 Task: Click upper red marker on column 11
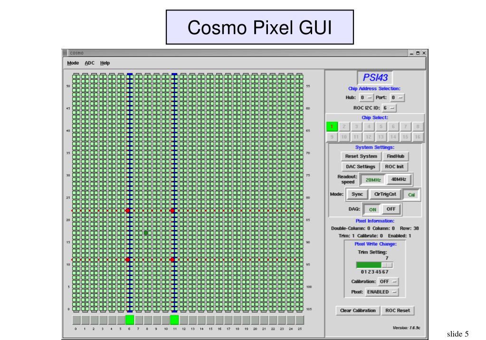(x=172, y=211)
